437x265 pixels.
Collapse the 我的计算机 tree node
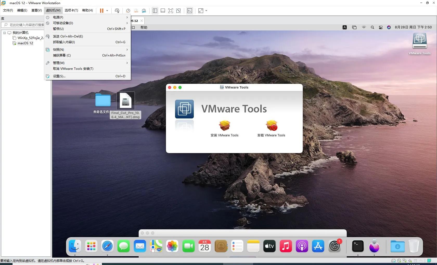coord(4,33)
